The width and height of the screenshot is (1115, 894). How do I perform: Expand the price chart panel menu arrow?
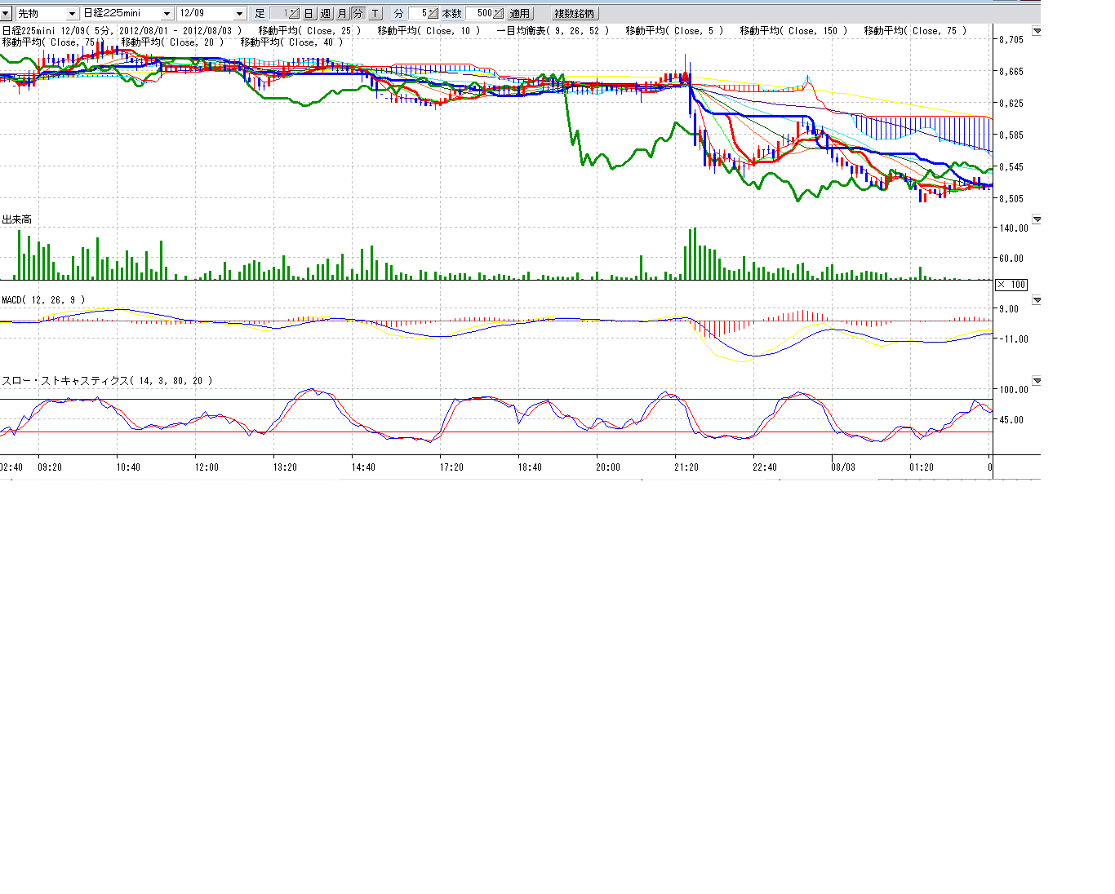click(x=1037, y=31)
